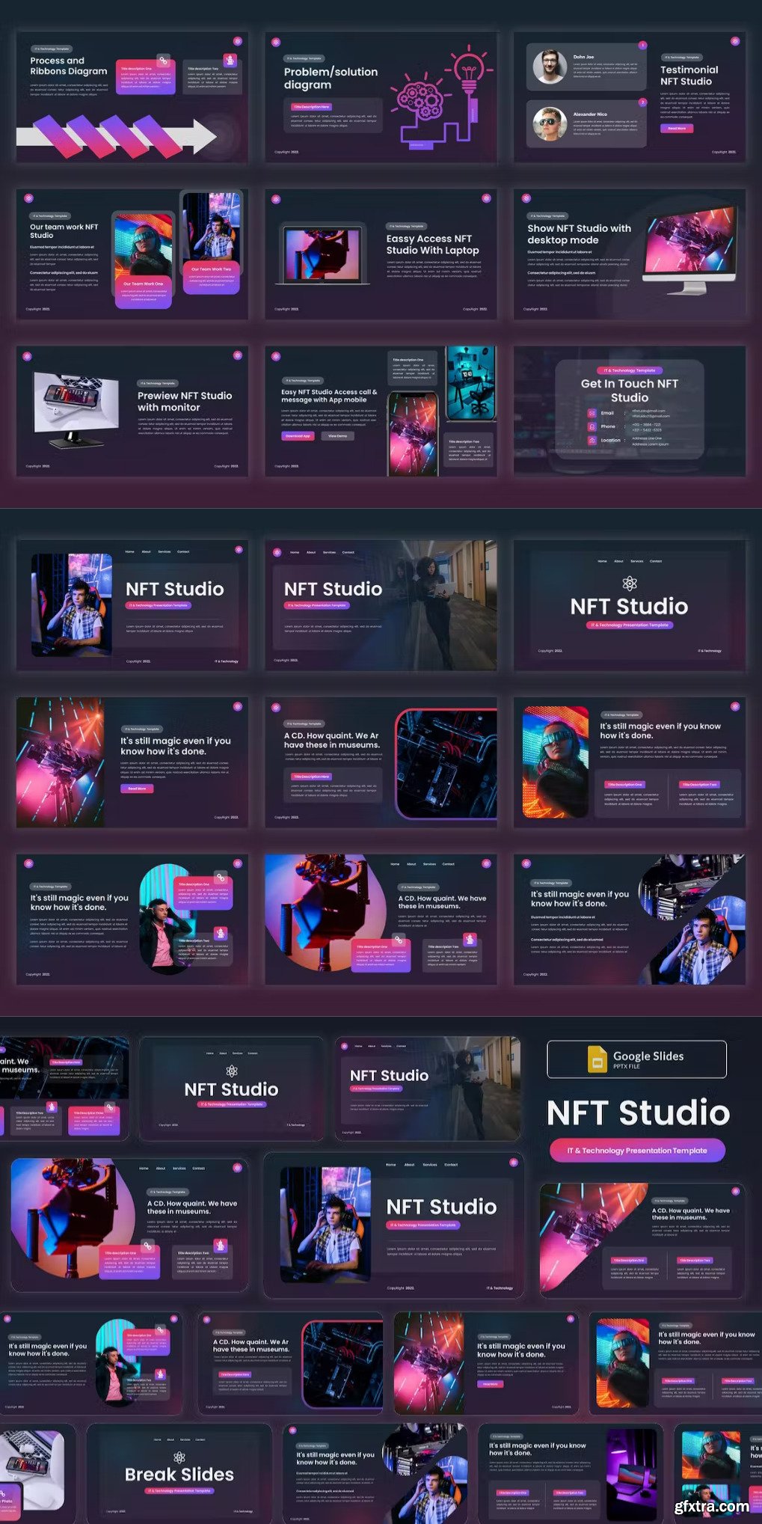Click the Testimonial NFT Studio heading
The width and height of the screenshot is (762, 1524).
coord(689,75)
